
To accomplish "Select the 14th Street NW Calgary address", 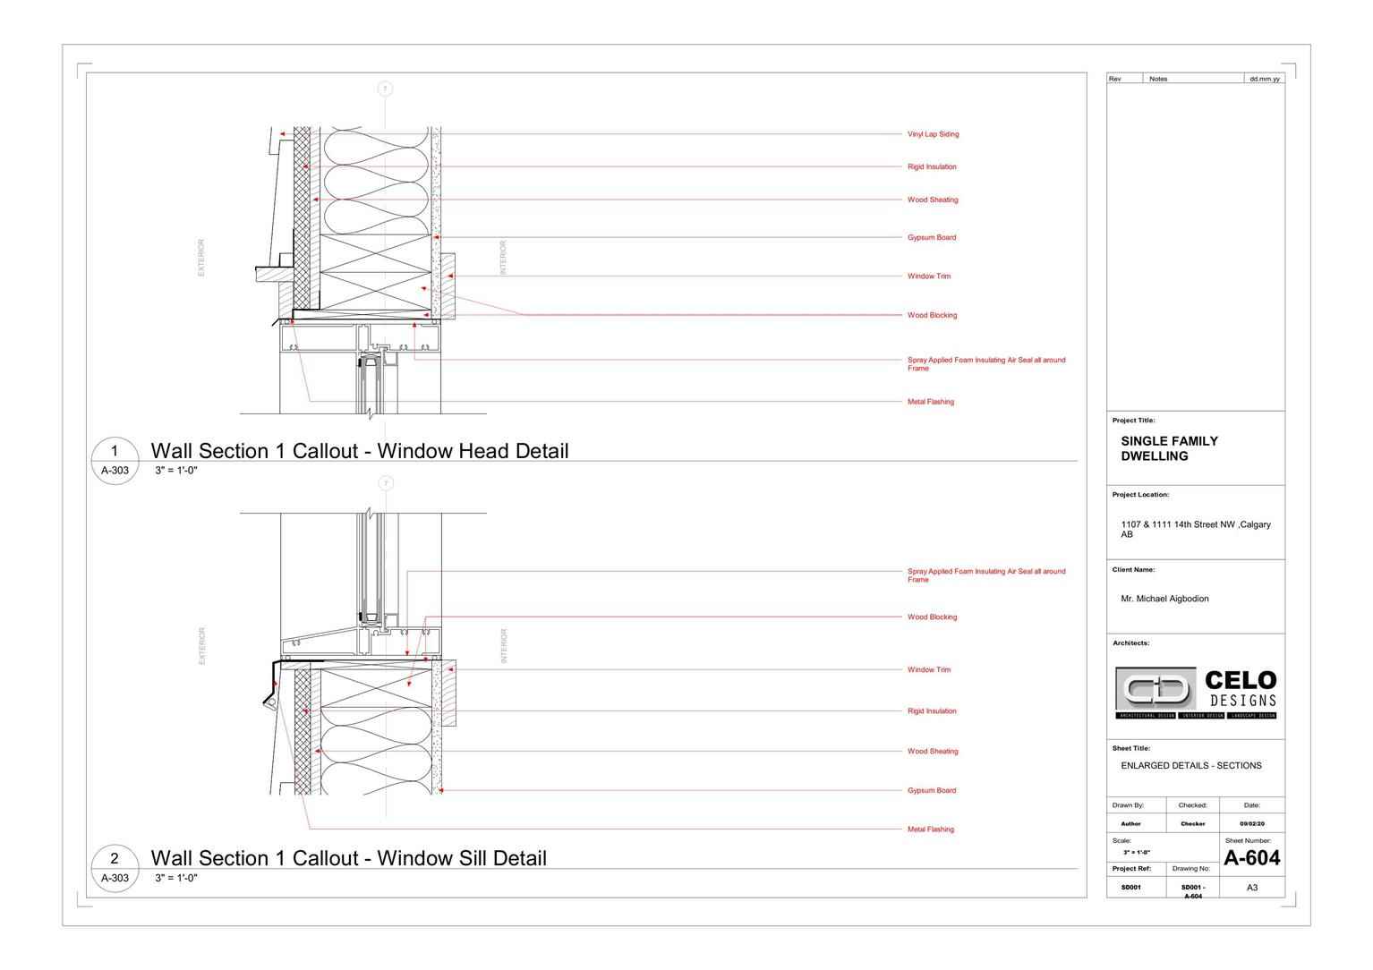I will (x=1195, y=530).
